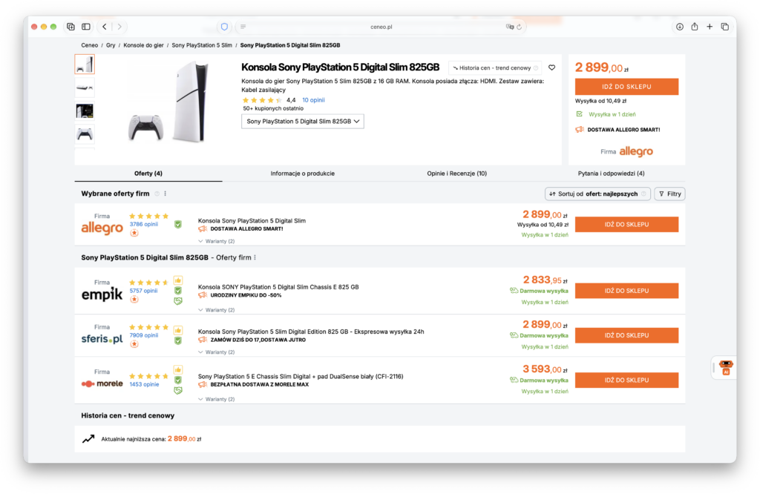Click the Ceneo breadcrumb link
The height and width of the screenshot is (494, 760).
89,45
